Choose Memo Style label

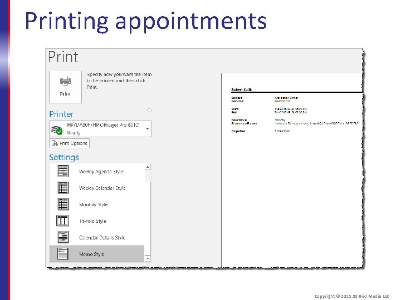tap(91, 254)
